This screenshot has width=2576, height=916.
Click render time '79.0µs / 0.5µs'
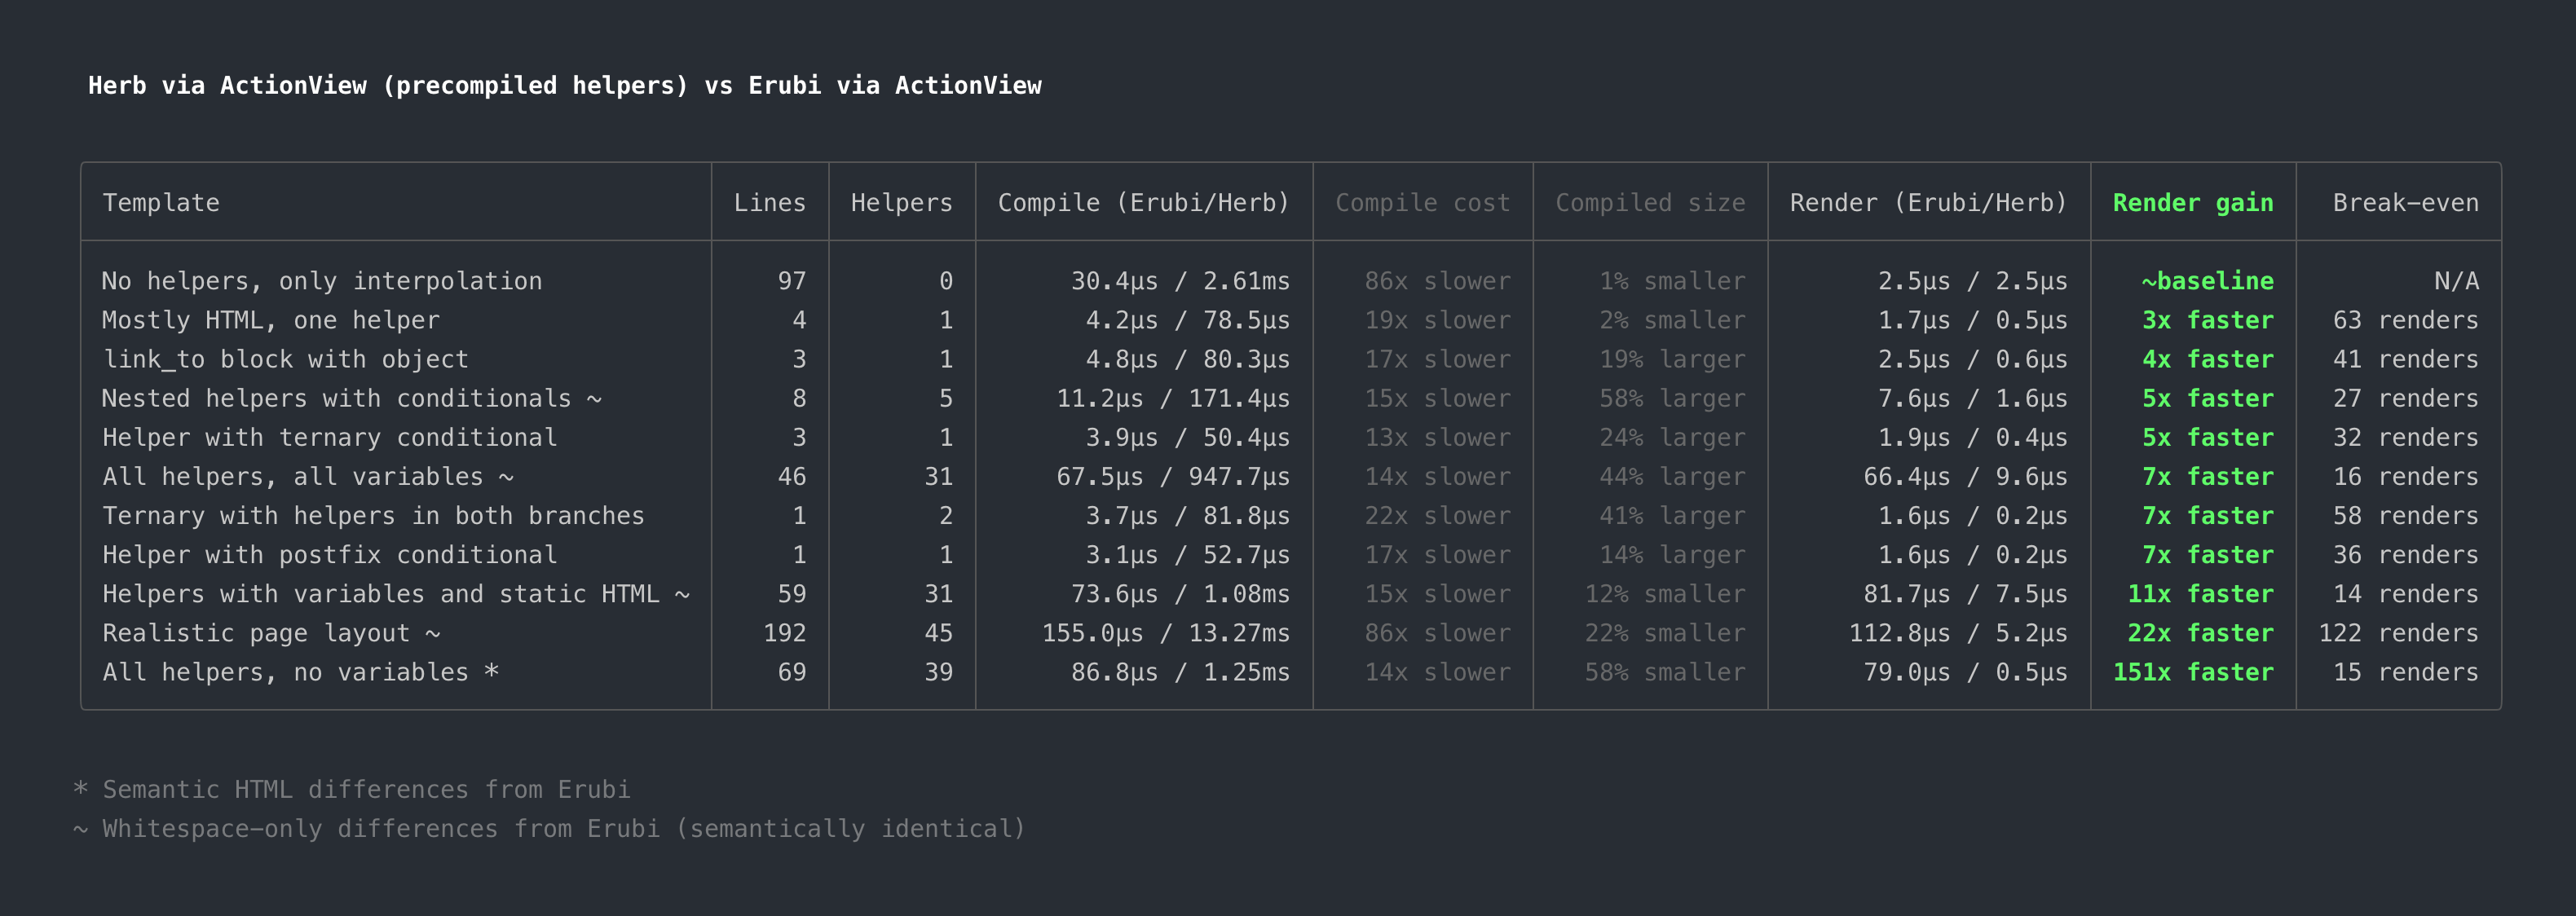[x=1965, y=671]
